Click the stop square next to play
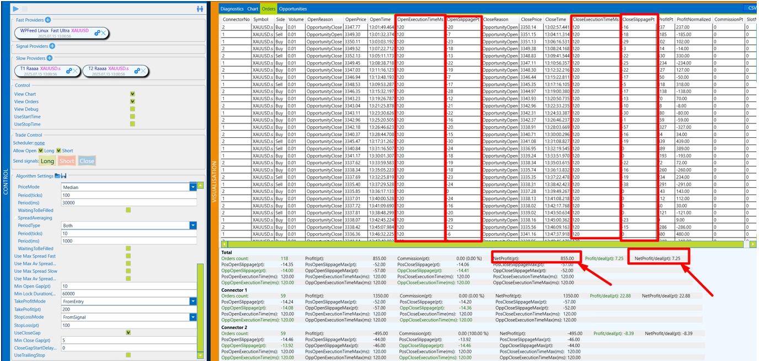This screenshot has height=361, width=759. pos(24,9)
